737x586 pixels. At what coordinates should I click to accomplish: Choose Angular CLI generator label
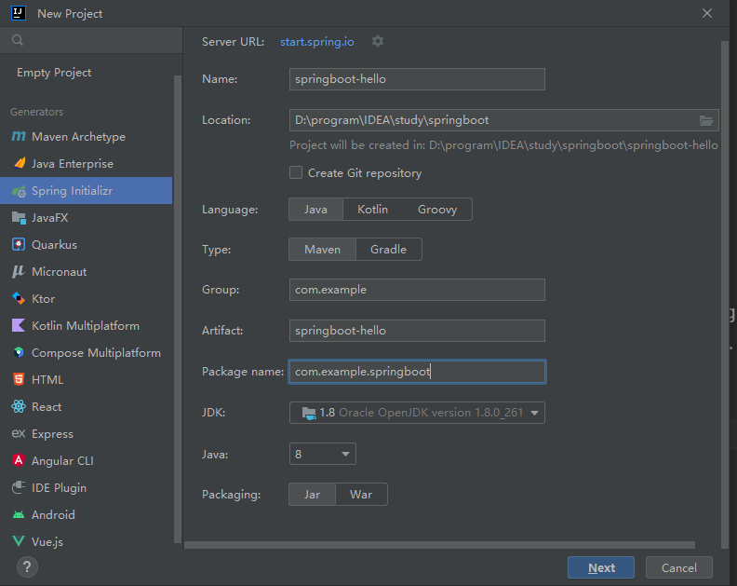pyautogui.click(x=62, y=461)
